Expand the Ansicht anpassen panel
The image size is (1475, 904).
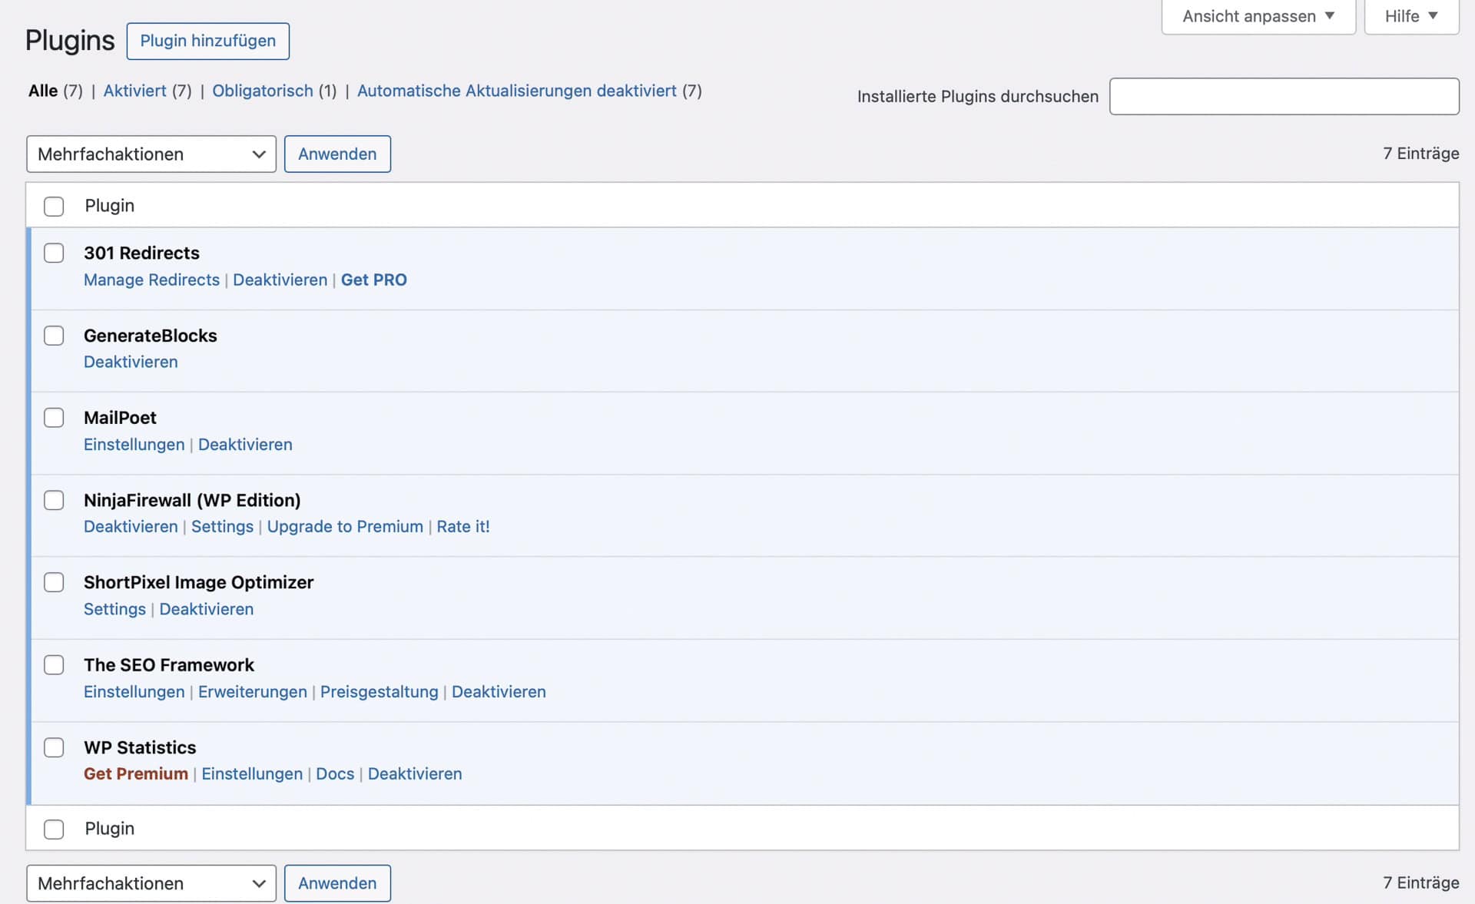1258,16
